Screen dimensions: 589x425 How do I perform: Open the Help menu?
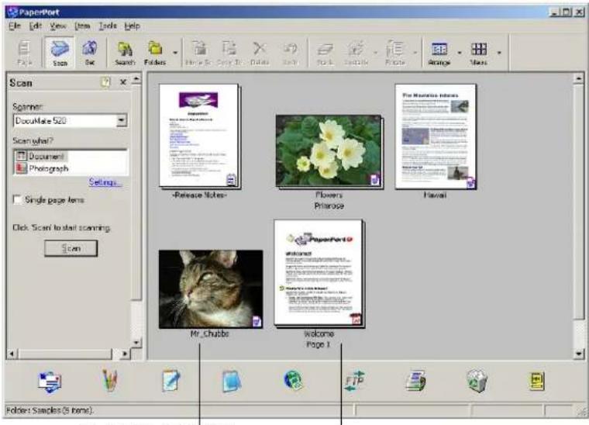(133, 26)
